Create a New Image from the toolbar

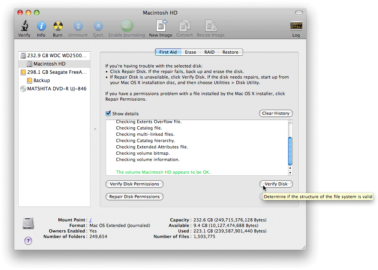pos(161,26)
